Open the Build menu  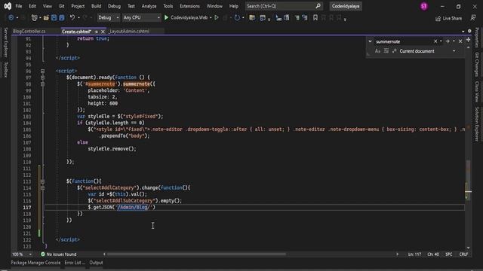pyautogui.click(x=96, y=6)
